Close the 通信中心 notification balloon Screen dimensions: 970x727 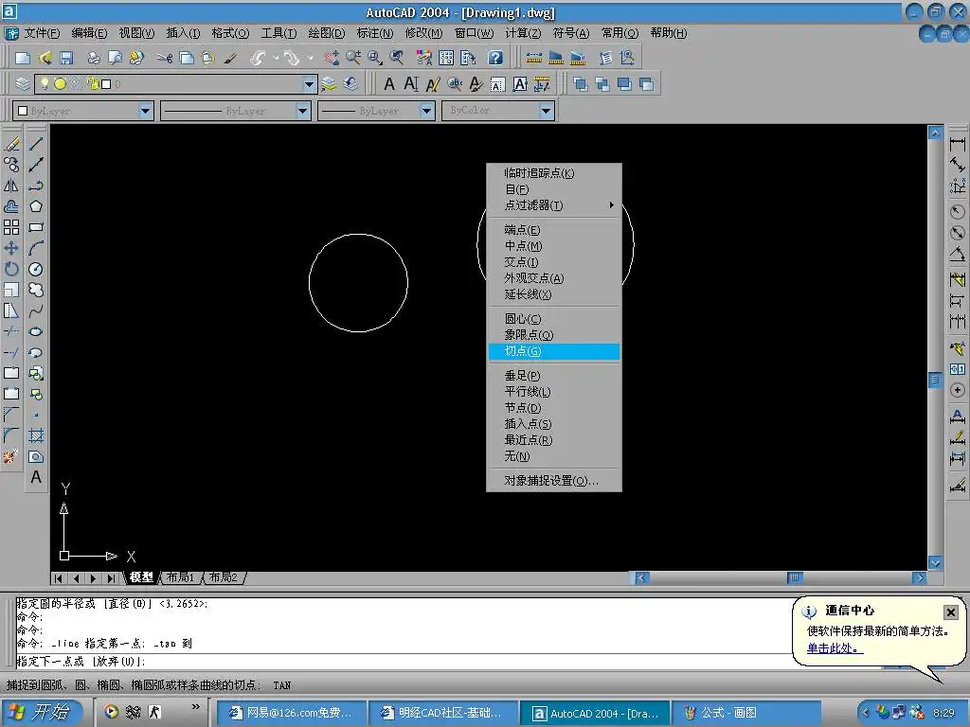pyautogui.click(x=951, y=612)
